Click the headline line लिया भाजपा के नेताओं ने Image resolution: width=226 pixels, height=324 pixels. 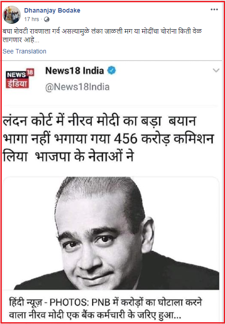click(x=68, y=156)
